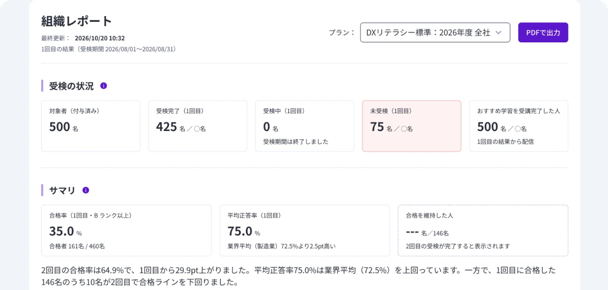
Task: Click the text 合格者 161名 / 460名
Action: click(77, 246)
